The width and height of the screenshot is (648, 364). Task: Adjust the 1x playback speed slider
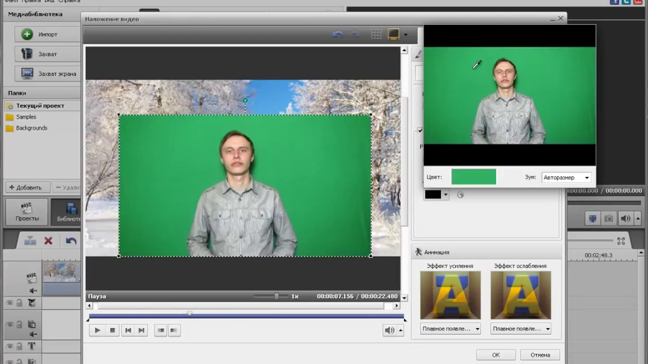pos(276,296)
